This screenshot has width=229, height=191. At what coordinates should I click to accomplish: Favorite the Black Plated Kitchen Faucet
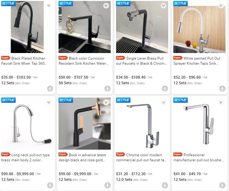point(49,6)
